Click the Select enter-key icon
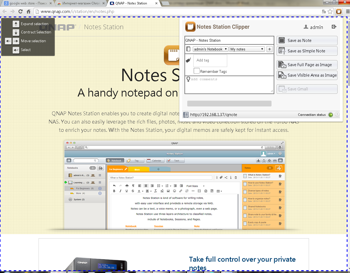 coord(16,50)
